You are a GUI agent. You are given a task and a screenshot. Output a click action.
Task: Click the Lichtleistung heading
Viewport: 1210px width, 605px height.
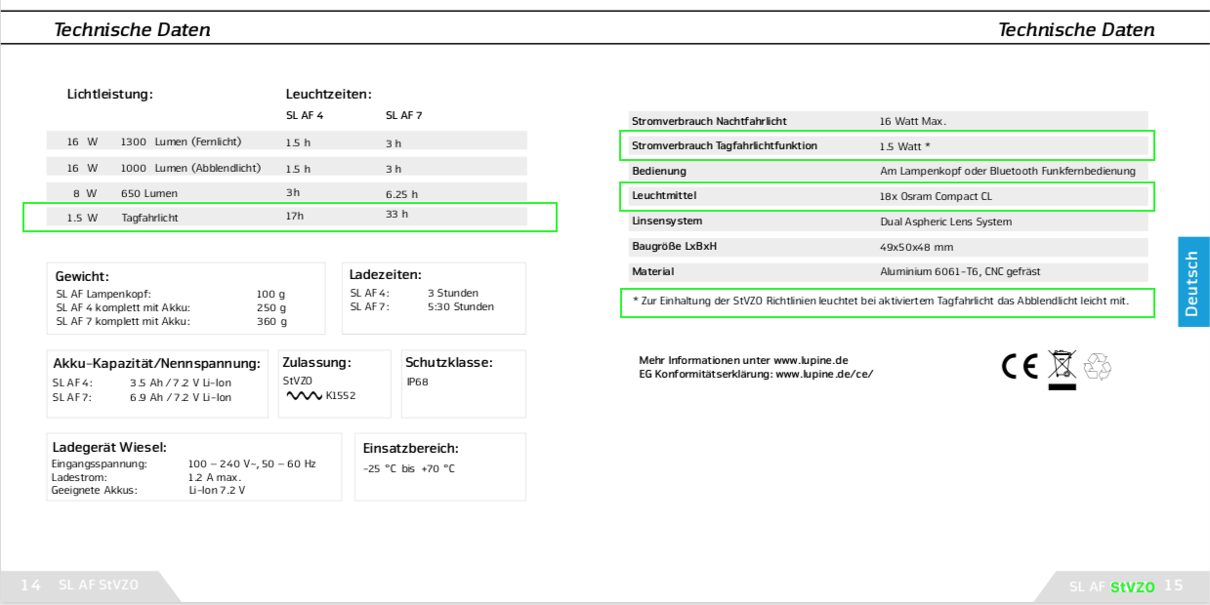pyautogui.click(x=109, y=95)
